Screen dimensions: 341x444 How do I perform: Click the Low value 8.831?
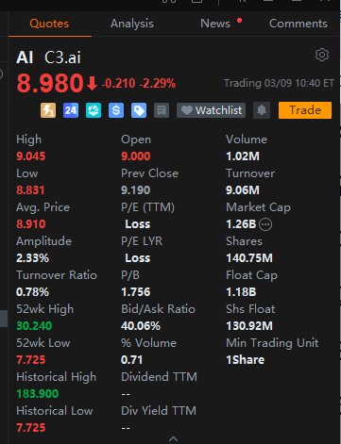point(30,190)
